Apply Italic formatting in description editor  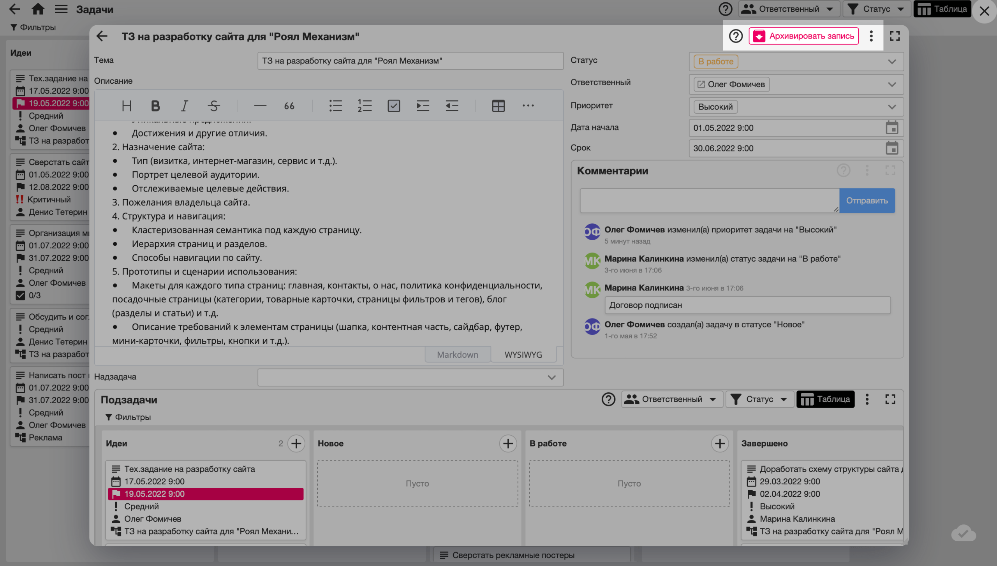tap(184, 106)
